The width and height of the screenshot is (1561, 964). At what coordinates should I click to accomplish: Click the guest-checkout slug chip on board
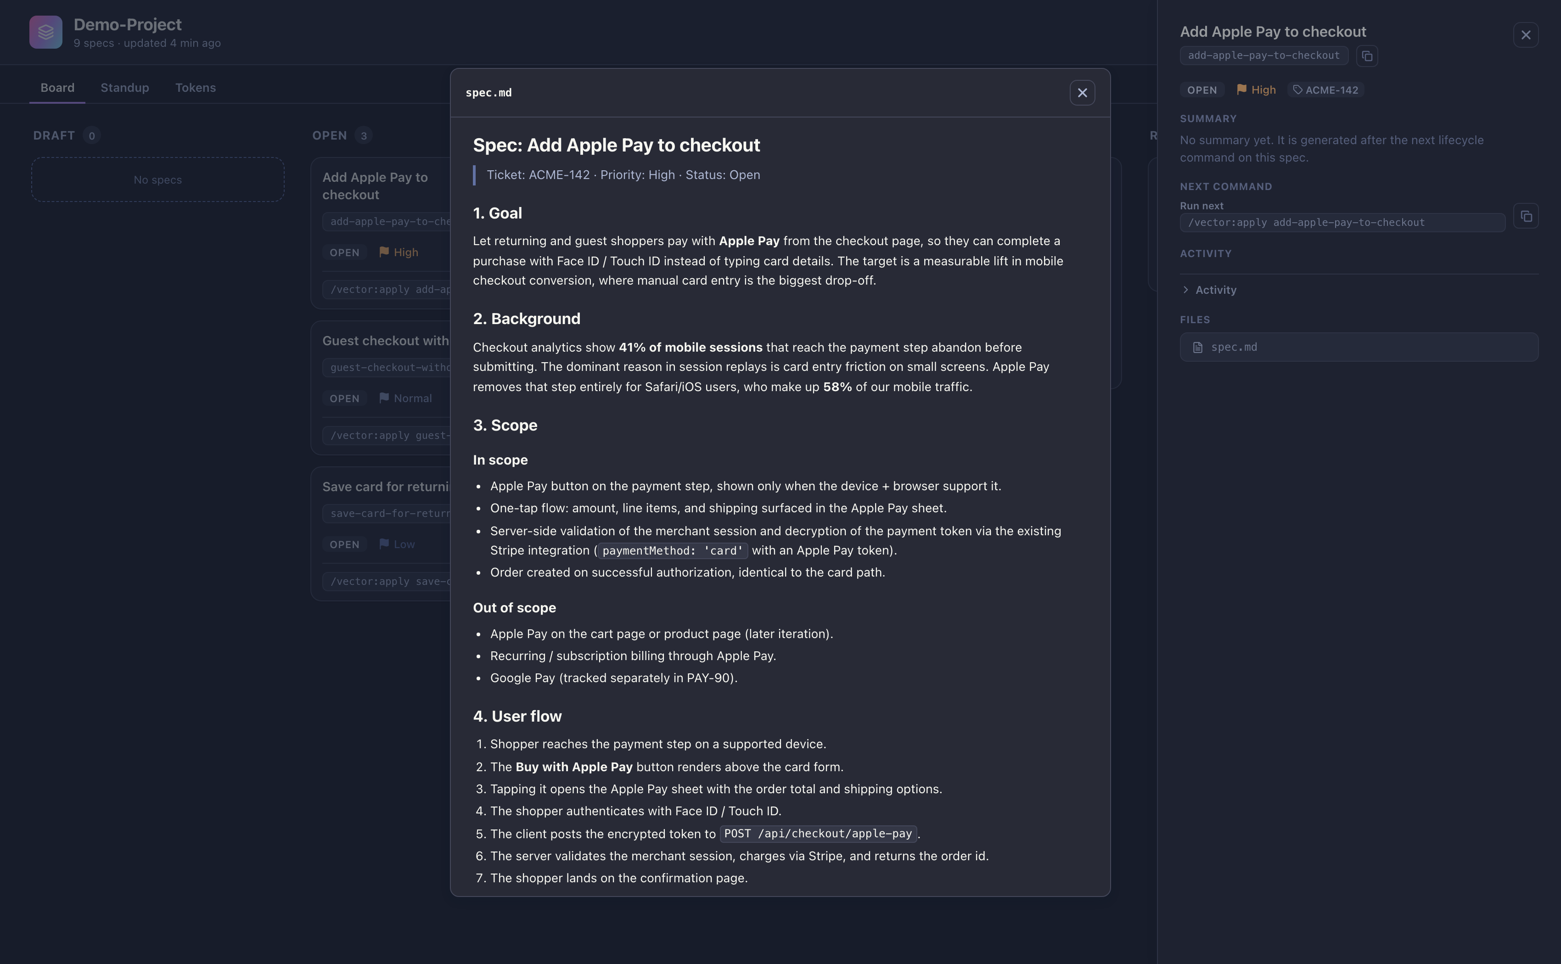point(387,368)
